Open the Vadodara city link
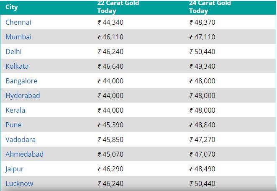Viewport: 277px width, 191px height. [x=21, y=140]
